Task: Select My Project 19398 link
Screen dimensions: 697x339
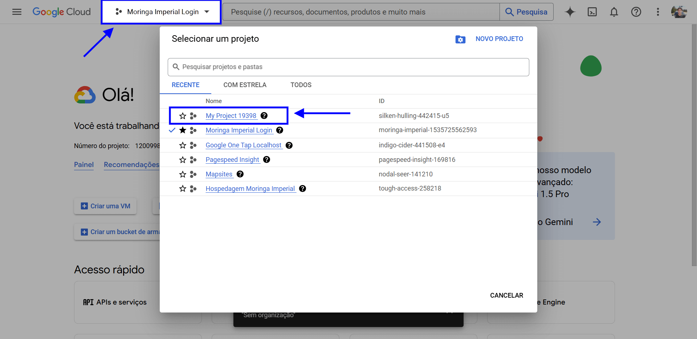Action: pos(231,116)
